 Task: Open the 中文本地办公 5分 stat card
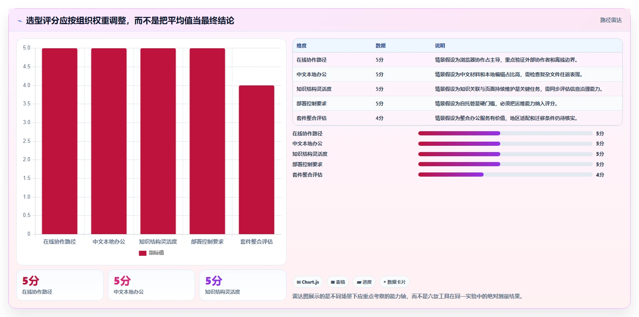click(x=151, y=285)
